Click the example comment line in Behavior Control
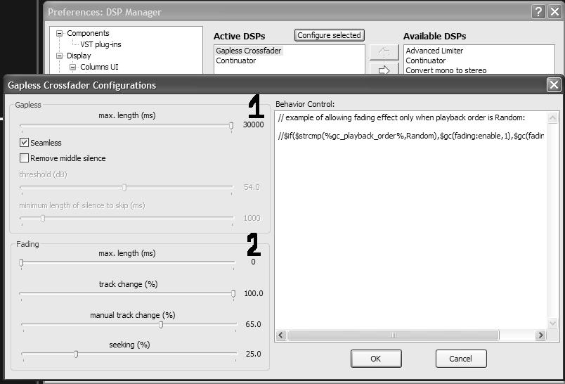Screen dimensions: 565x384 401,117
